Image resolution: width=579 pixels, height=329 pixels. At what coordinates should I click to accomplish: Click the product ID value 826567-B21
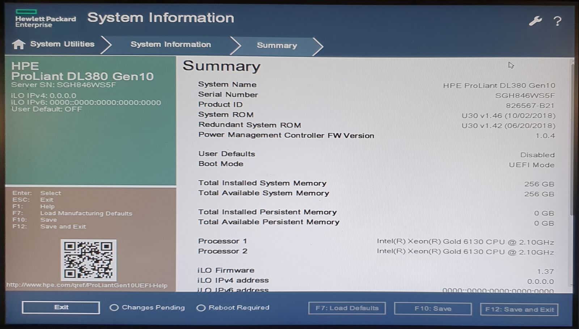pos(530,106)
